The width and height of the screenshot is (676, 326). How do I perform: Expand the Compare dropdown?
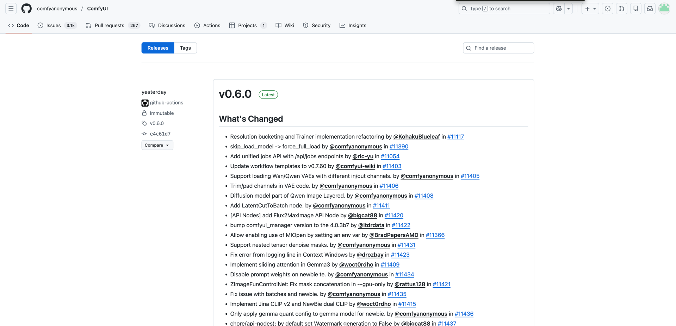pos(157,145)
